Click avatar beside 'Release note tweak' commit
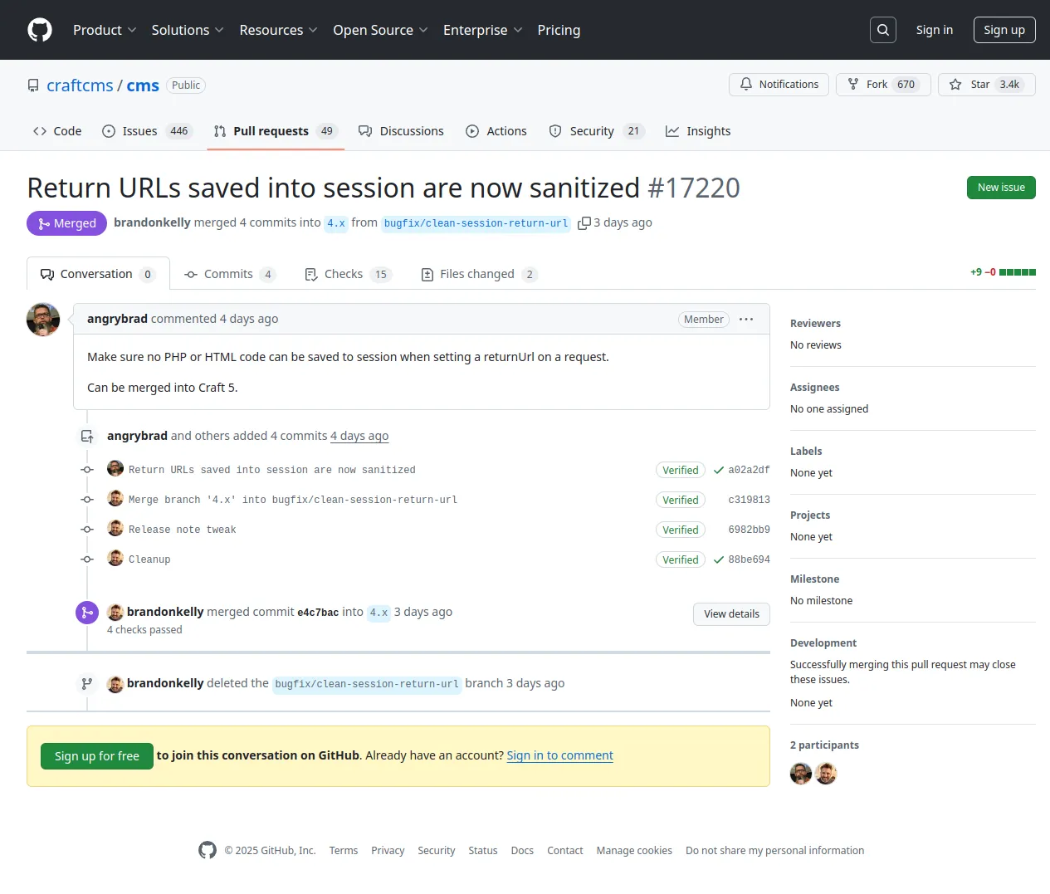This screenshot has height=894, width=1050. click(x=115, y=529)
